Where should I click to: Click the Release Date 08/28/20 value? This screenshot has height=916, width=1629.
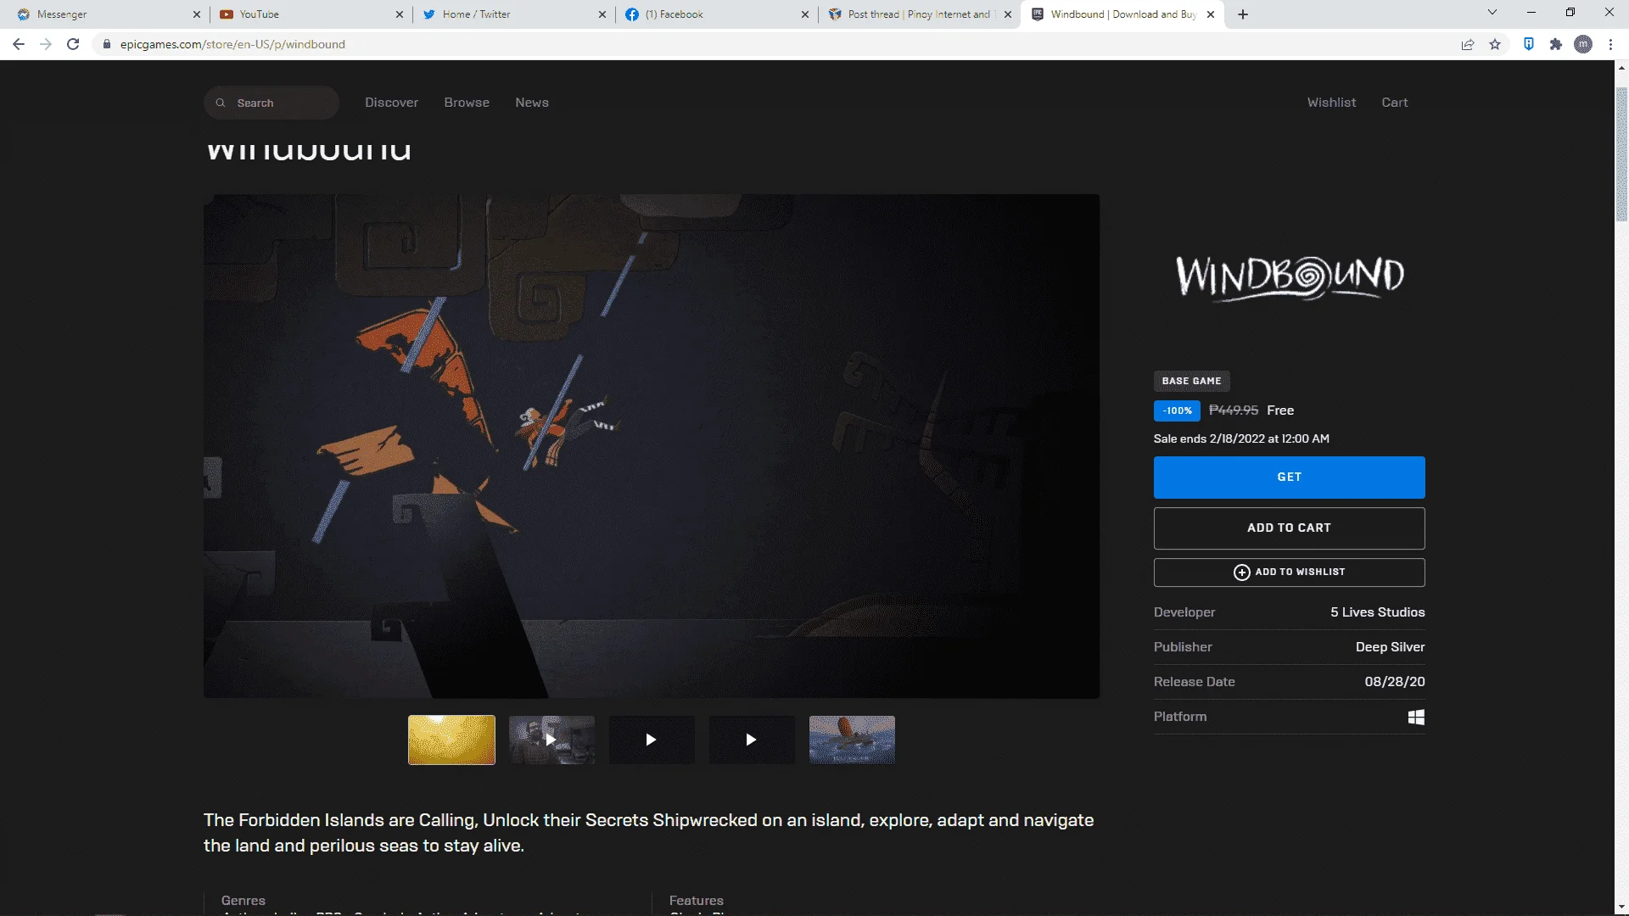[1394, 682]
